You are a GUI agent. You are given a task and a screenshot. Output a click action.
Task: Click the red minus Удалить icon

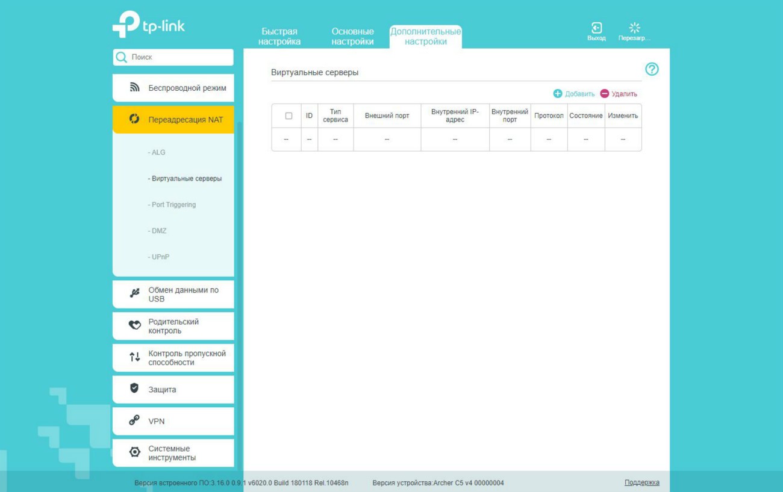point(605,94)
